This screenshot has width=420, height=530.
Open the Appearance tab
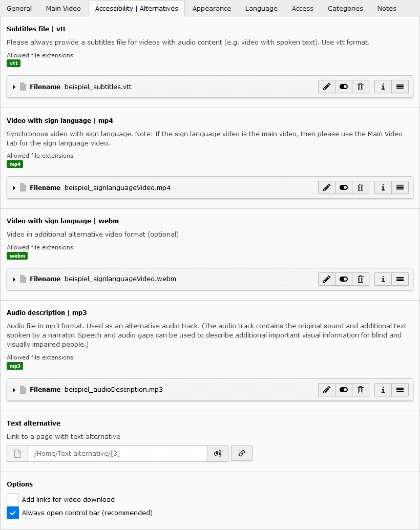pos(212,9)
